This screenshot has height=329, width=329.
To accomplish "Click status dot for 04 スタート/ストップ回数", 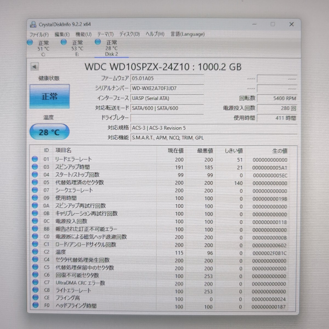I will click(35, 174).
